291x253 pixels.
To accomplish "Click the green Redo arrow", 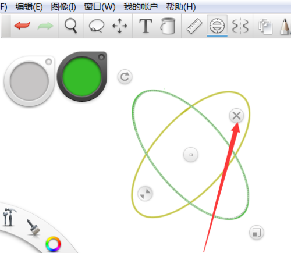I will [45, 26].
